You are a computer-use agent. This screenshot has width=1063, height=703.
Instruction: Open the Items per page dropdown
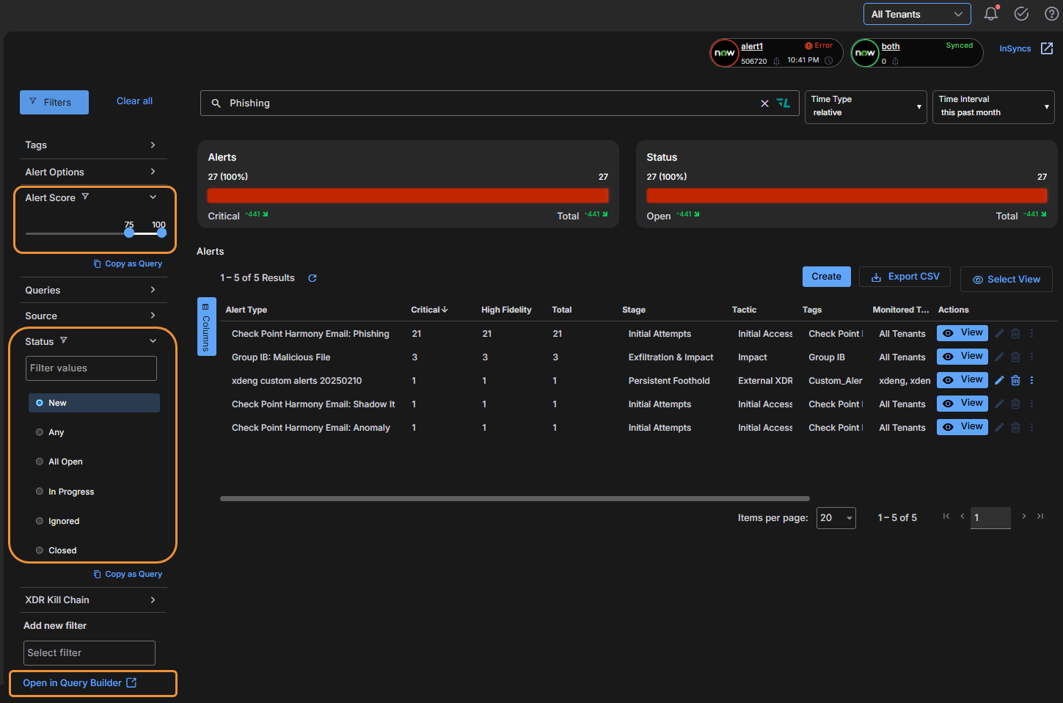(836, 517)
